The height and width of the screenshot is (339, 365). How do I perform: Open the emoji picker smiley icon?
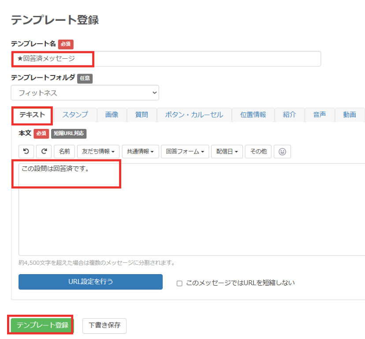[282, 151]
